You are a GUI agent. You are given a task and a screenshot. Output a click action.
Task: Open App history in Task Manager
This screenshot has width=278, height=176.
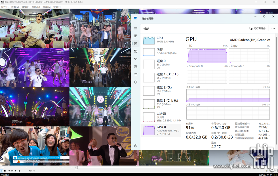(x=136, y=51)
